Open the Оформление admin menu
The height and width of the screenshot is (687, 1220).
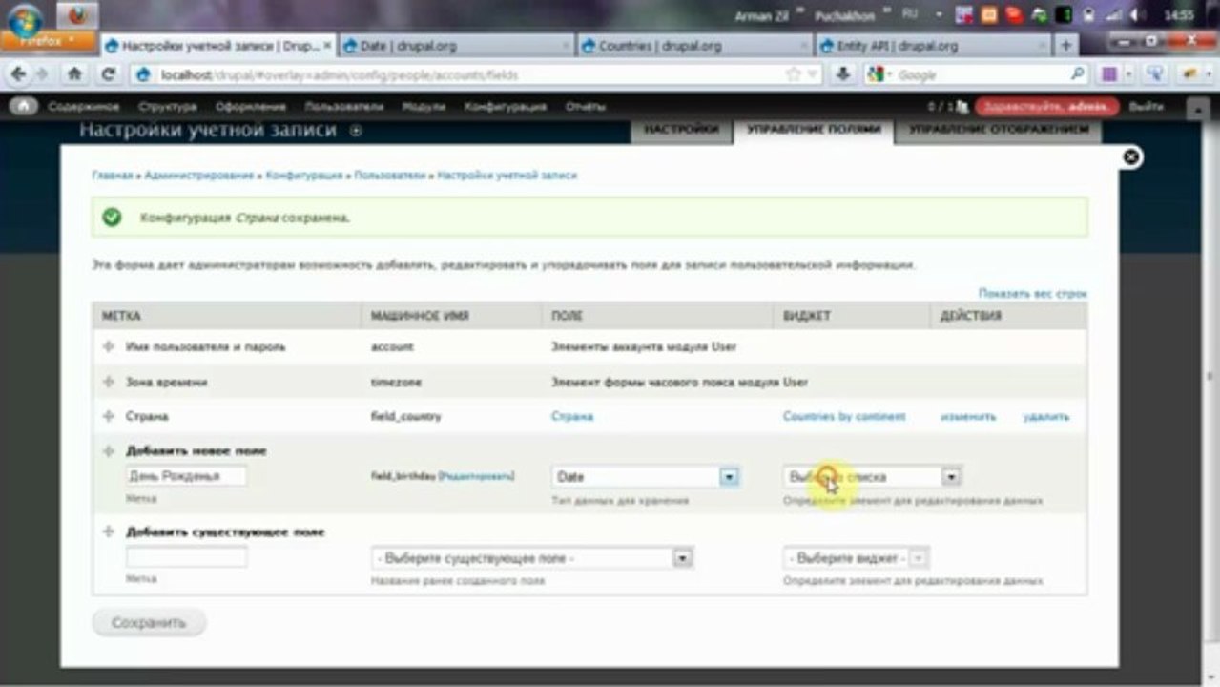click(x=251, y=107)
